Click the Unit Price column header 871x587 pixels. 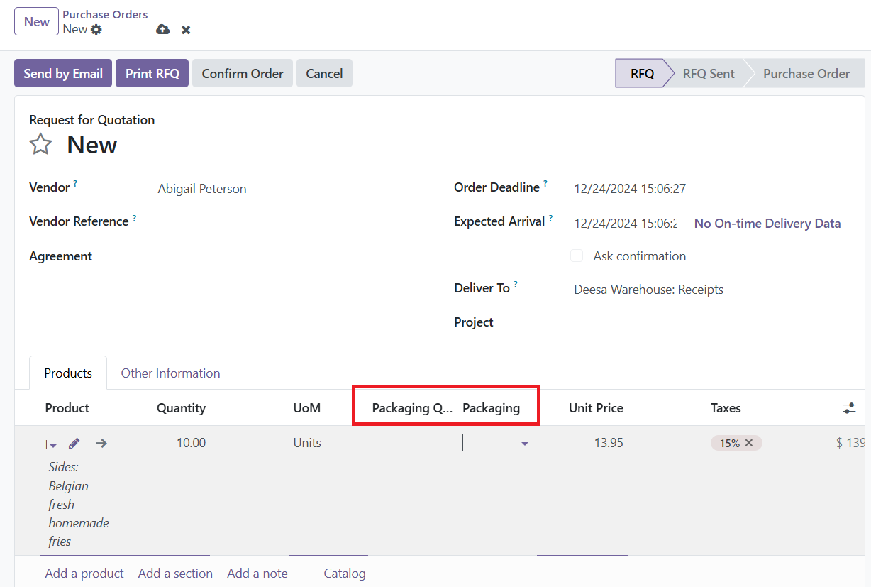click(596, 408)
